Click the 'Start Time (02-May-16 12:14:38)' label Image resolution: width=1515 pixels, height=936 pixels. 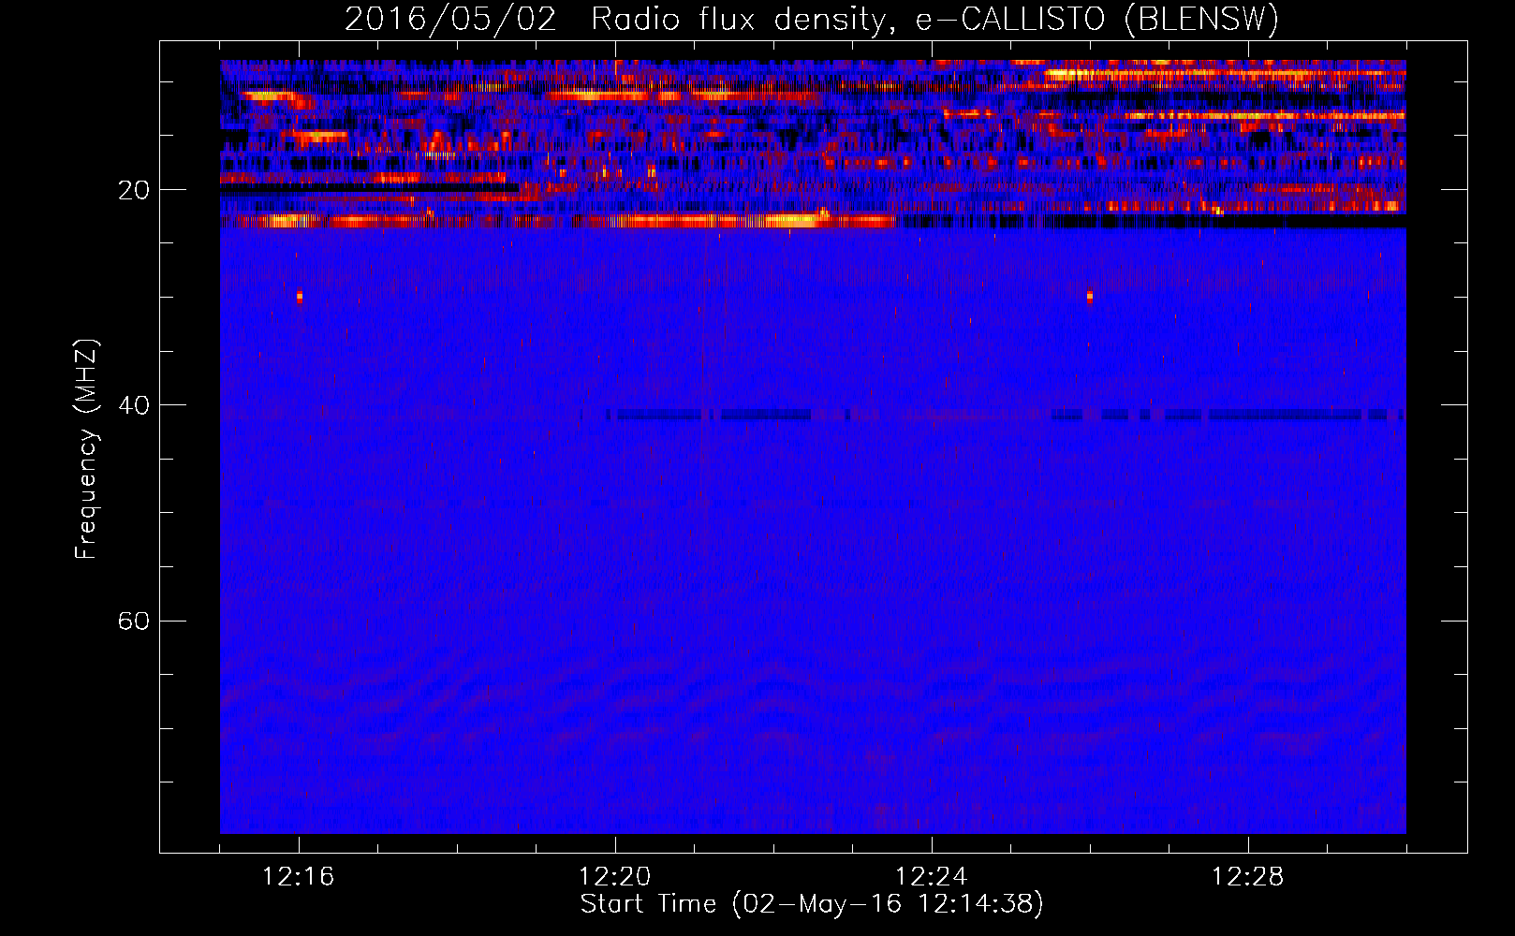812,904
